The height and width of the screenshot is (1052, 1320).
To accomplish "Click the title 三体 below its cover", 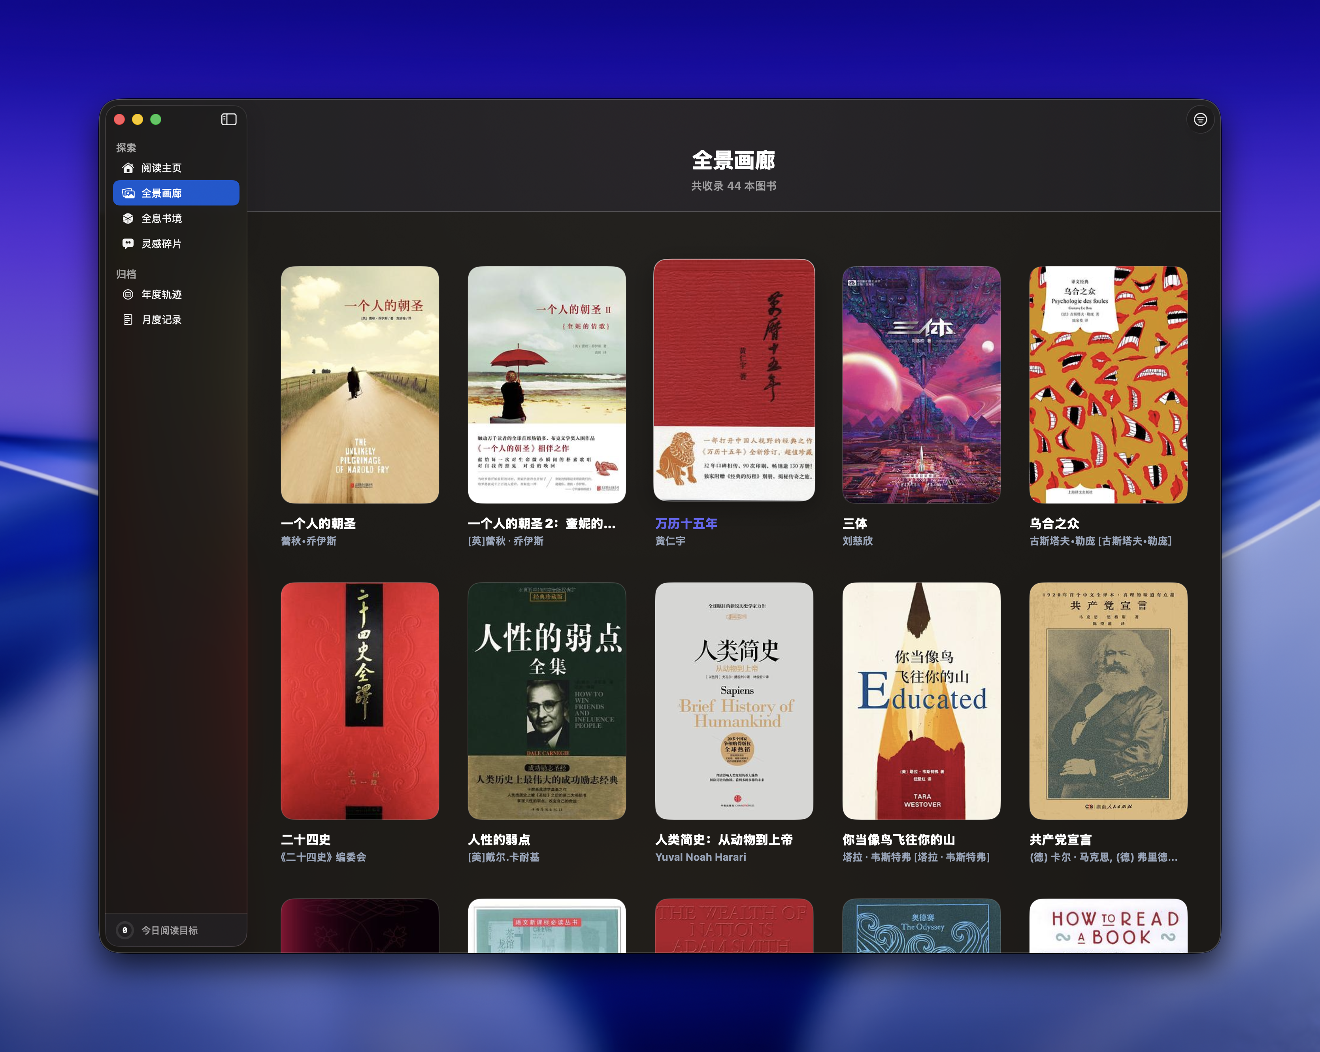I will [x=855, y=524].
